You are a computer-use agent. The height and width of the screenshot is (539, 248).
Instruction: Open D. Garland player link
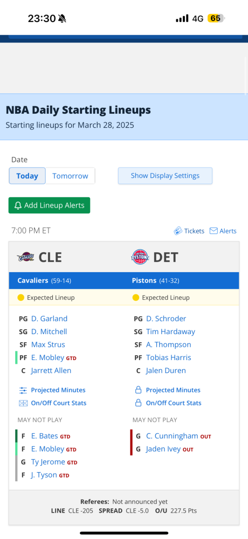49,319
